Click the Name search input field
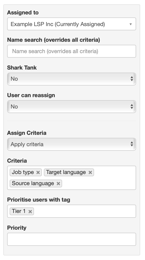This screenshot has height=260, width=145. point(71,51)
